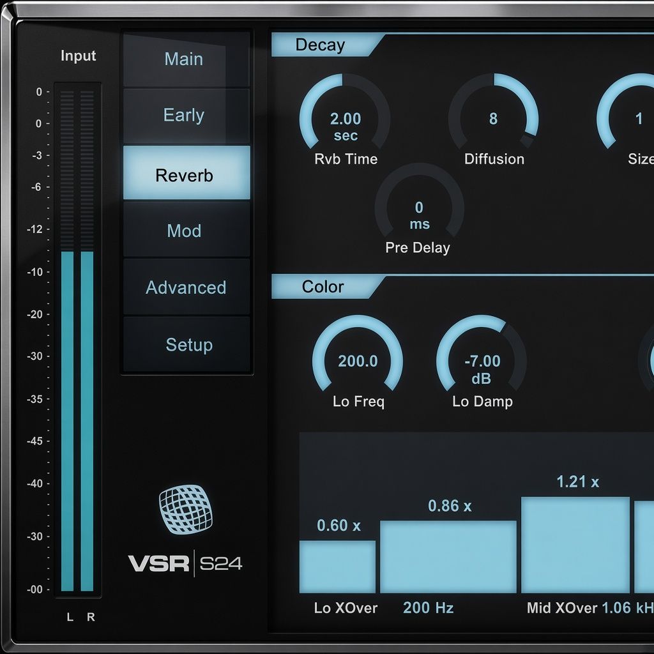Switch to the Early tab
This screenshot has height=654, width=654.
186,116
